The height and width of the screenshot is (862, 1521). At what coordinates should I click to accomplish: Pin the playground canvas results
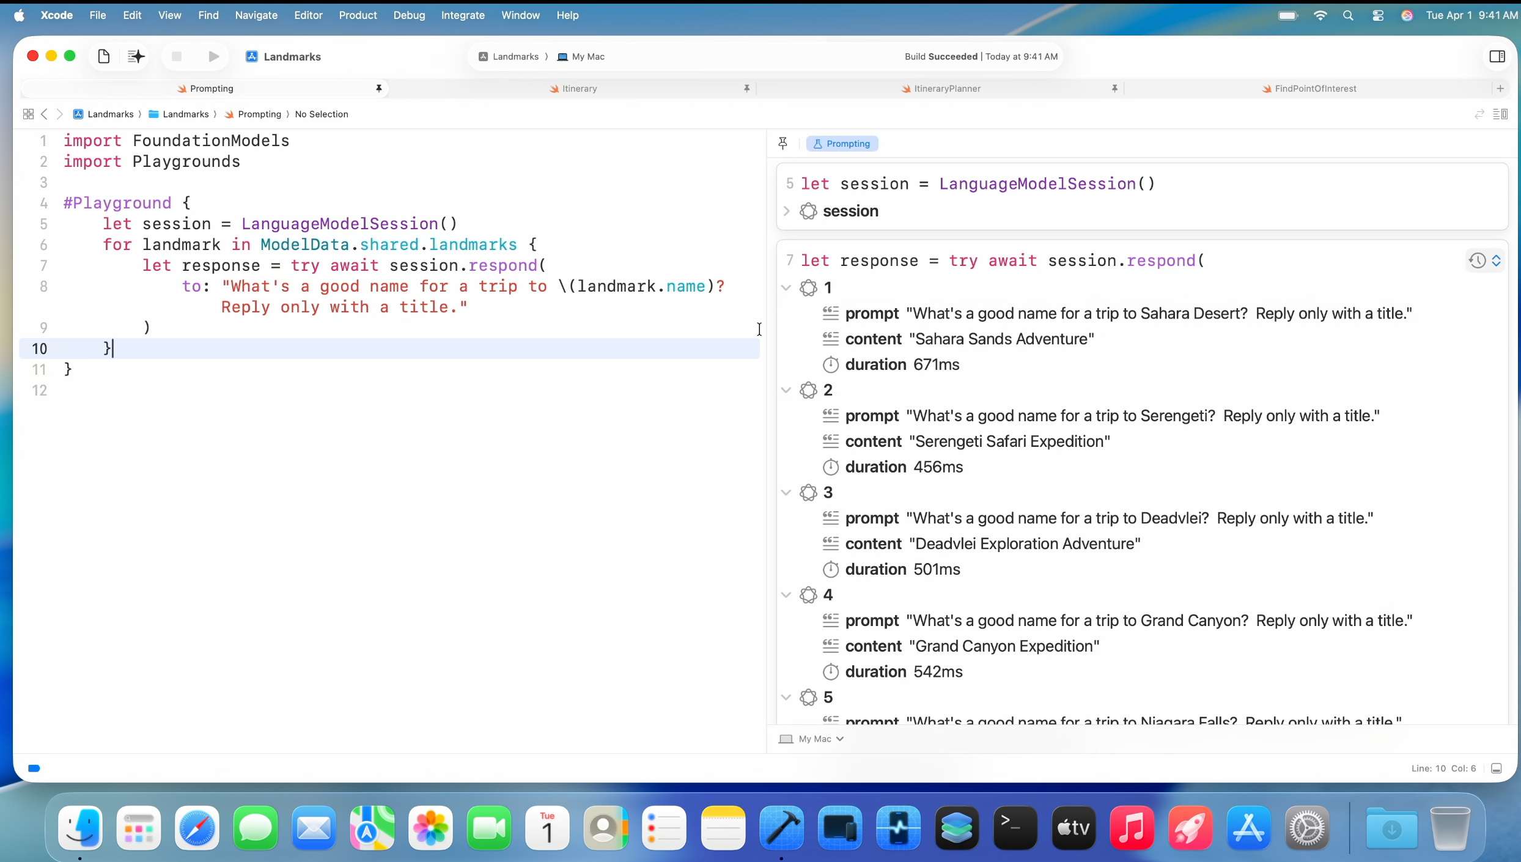pyautogui.click(x=783, y=144)
